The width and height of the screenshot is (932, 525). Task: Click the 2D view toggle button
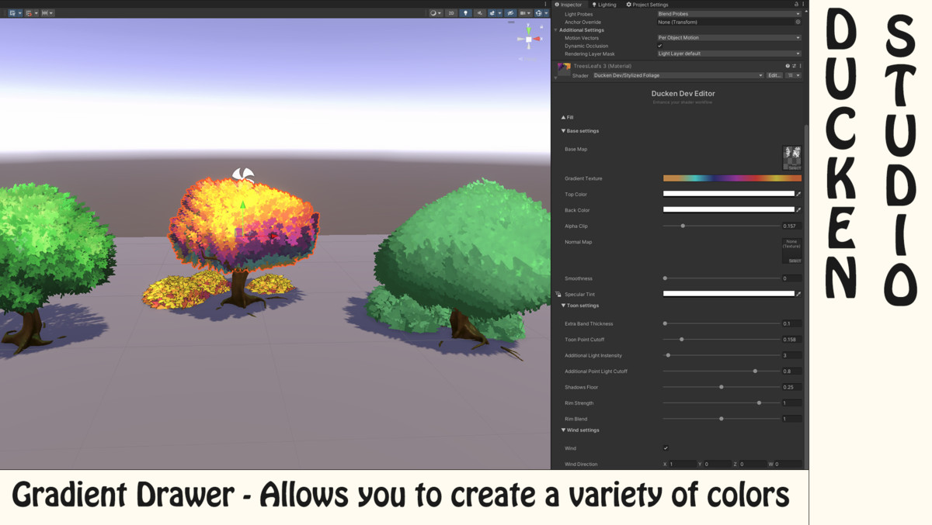click(x=450, y=13)
